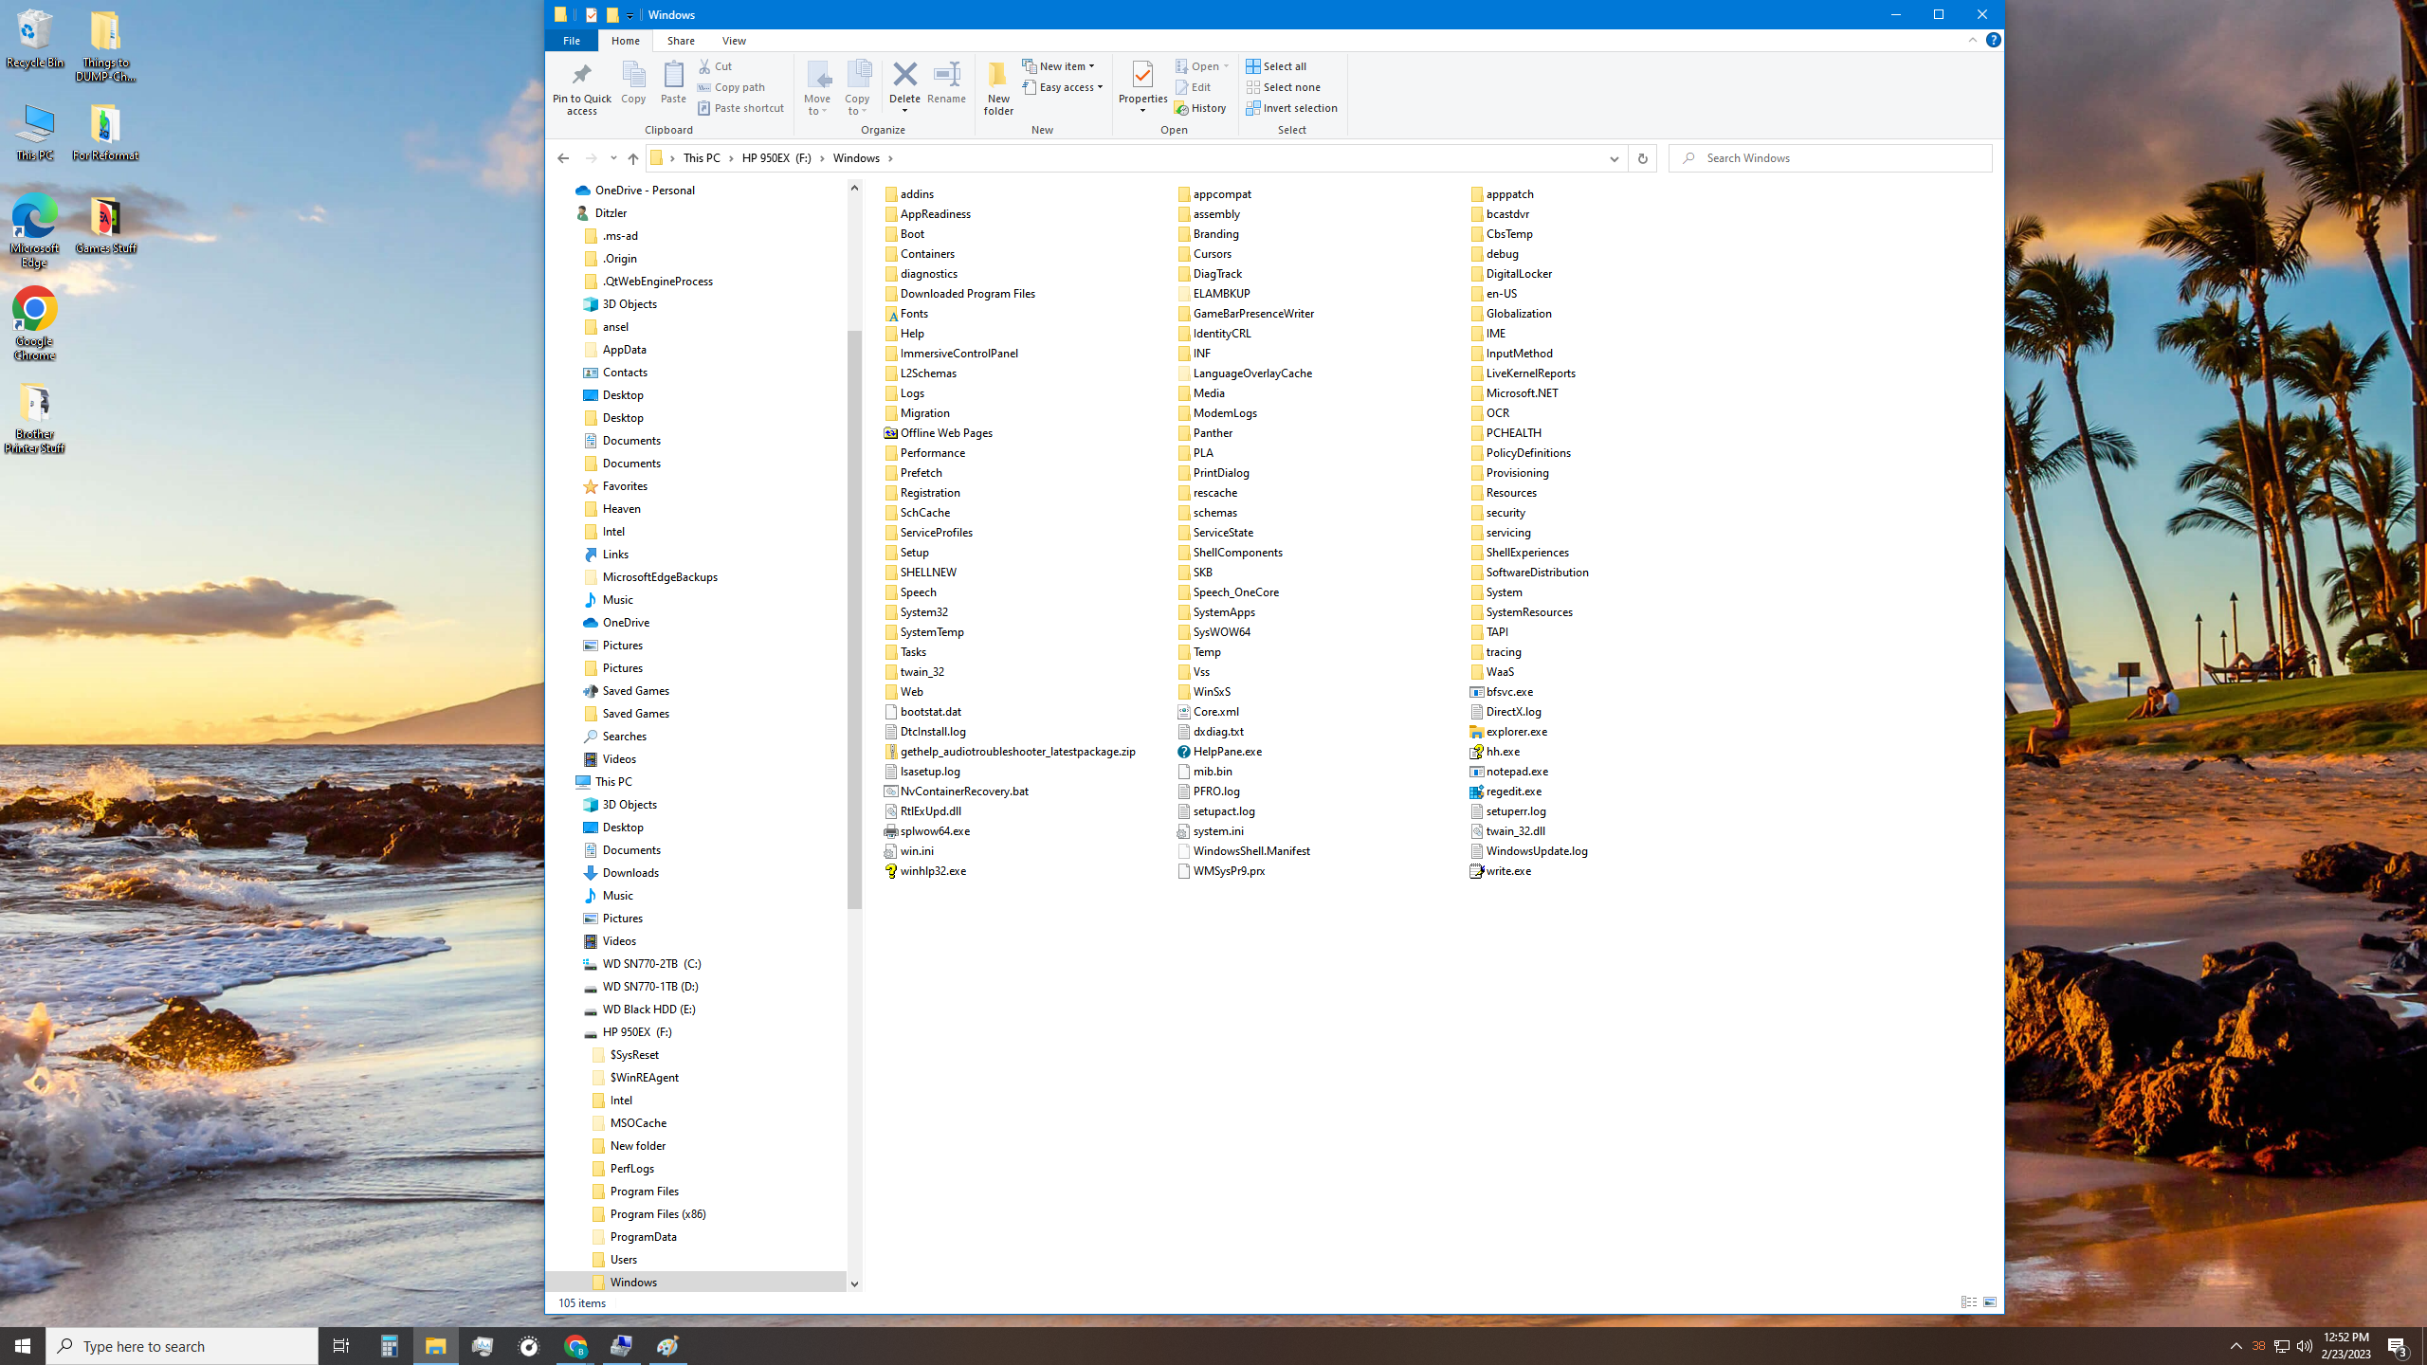This screenshot has height=1365, width=2427.
Task: Open the File menu tab
Action: coord(571,41)
